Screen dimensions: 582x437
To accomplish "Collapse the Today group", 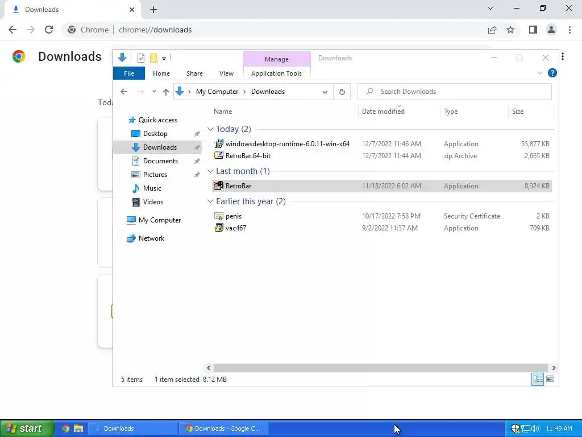I will coord(210,129).
